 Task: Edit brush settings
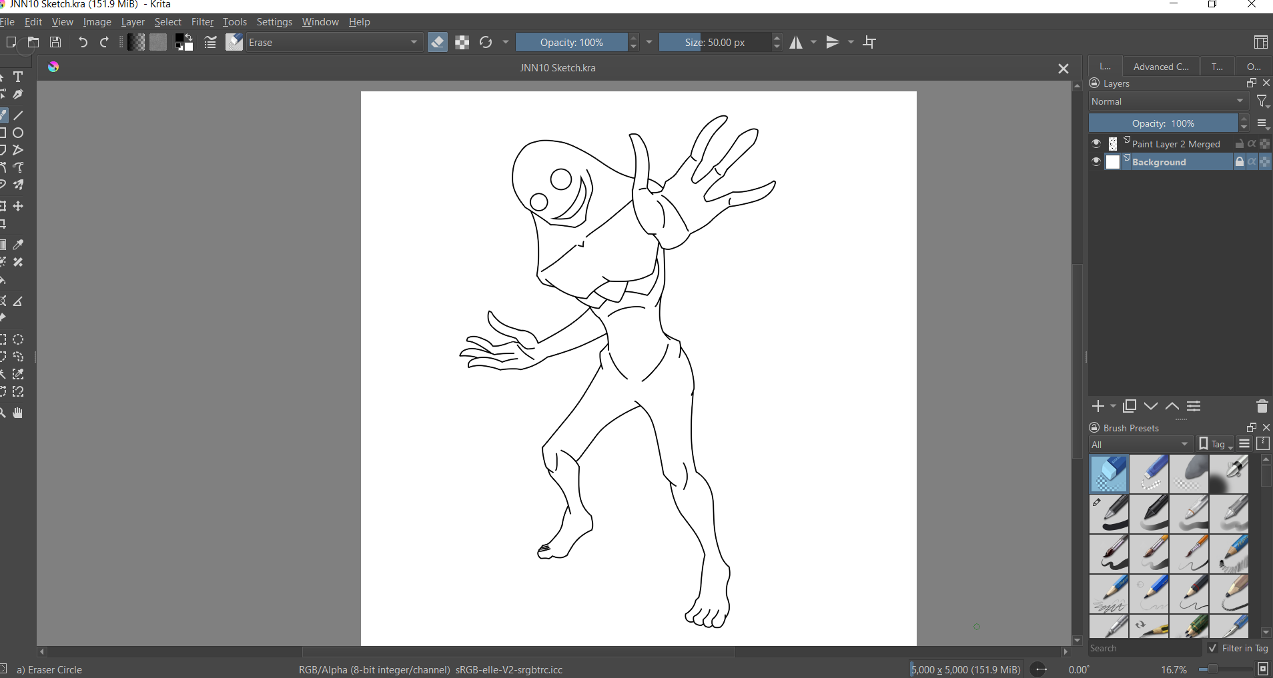click(210, 43)
